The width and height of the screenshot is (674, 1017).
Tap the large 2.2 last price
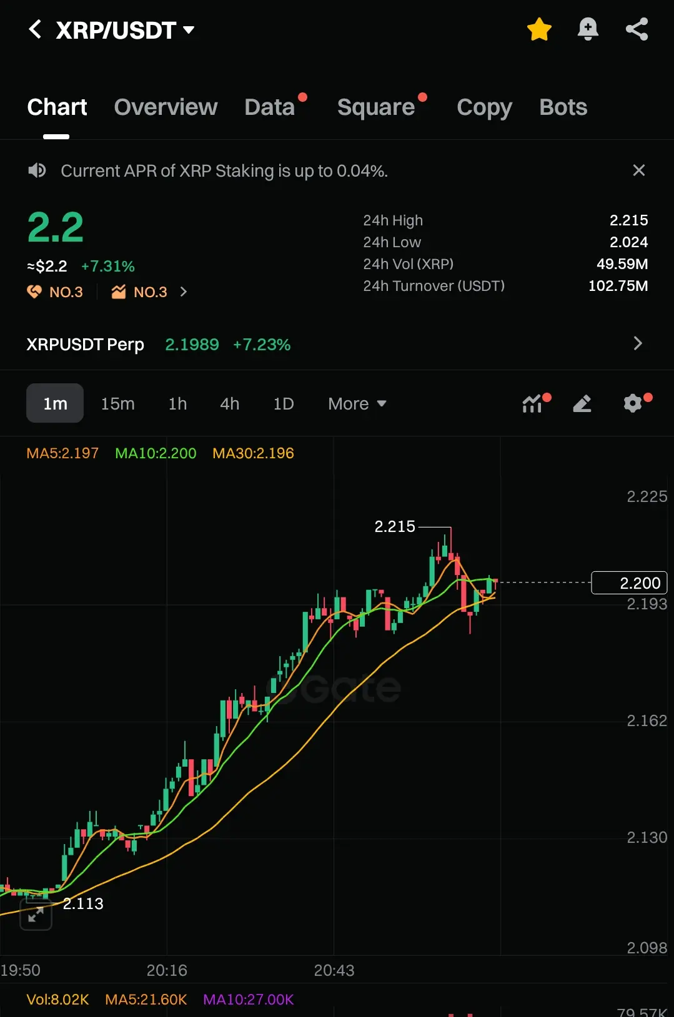point(56,228)
